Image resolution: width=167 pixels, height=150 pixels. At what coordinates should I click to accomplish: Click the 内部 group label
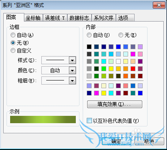(x=91, y=27)
